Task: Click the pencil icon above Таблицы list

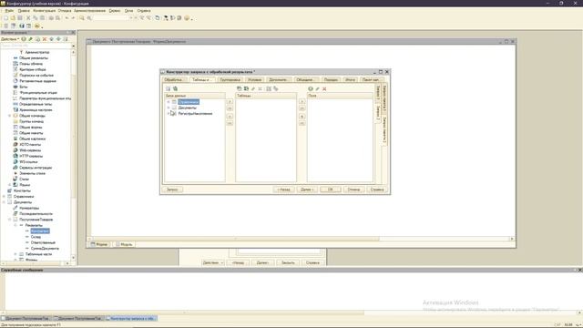Action: click(x=253, y=89)
